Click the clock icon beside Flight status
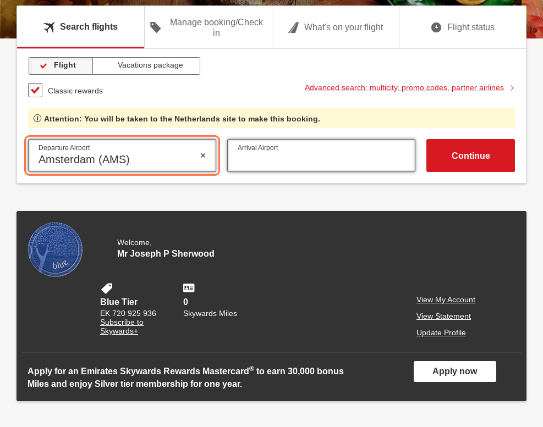This screenshot has height=427, width=543. coord(436,27)
